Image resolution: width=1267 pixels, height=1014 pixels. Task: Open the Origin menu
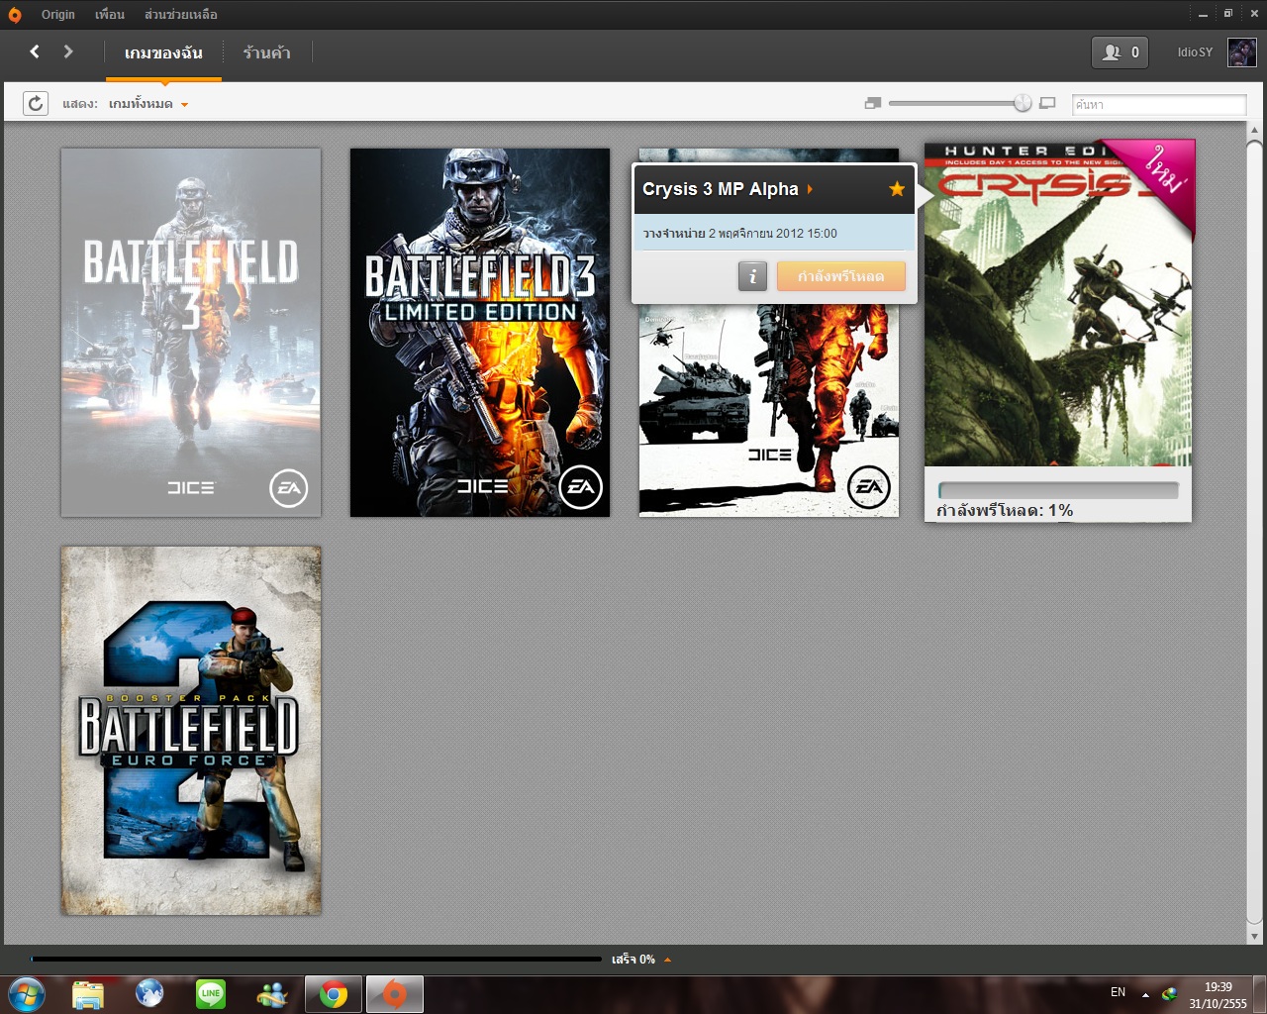[x=58, y=15]
